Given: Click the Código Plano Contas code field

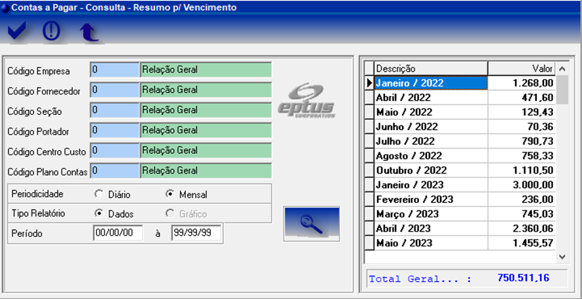Looking at the screenshot, I should tap(115, 171).
